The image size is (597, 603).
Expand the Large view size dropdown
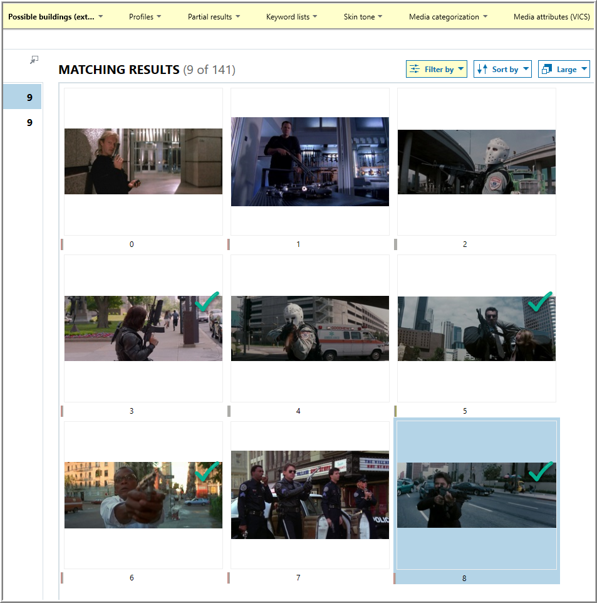pos(564,70)
